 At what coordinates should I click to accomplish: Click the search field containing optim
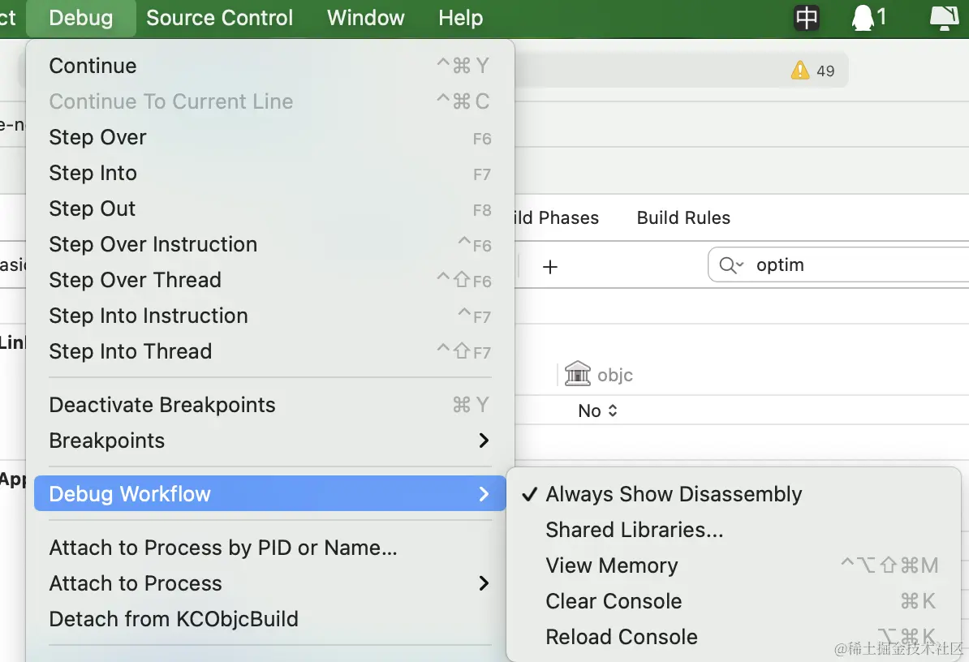(x=852, y=265)
